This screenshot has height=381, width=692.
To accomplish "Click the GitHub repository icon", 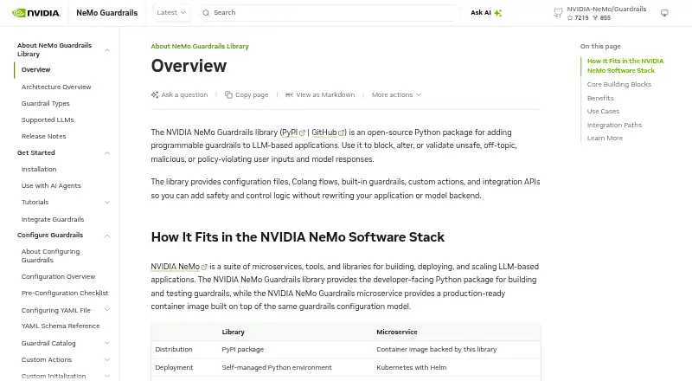I will [558, 13].
